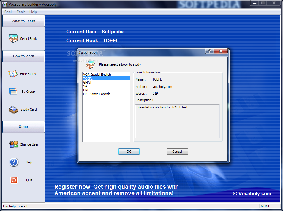
Task: Choose GRE from the book list
Action: 106,90
